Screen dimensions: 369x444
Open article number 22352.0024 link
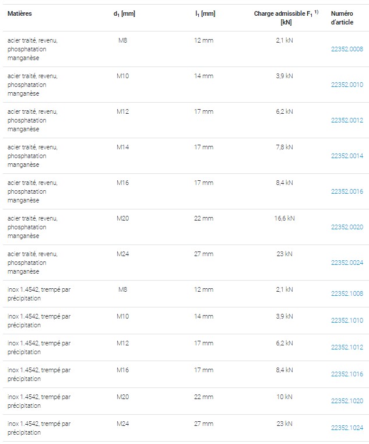tap(347, 263)
